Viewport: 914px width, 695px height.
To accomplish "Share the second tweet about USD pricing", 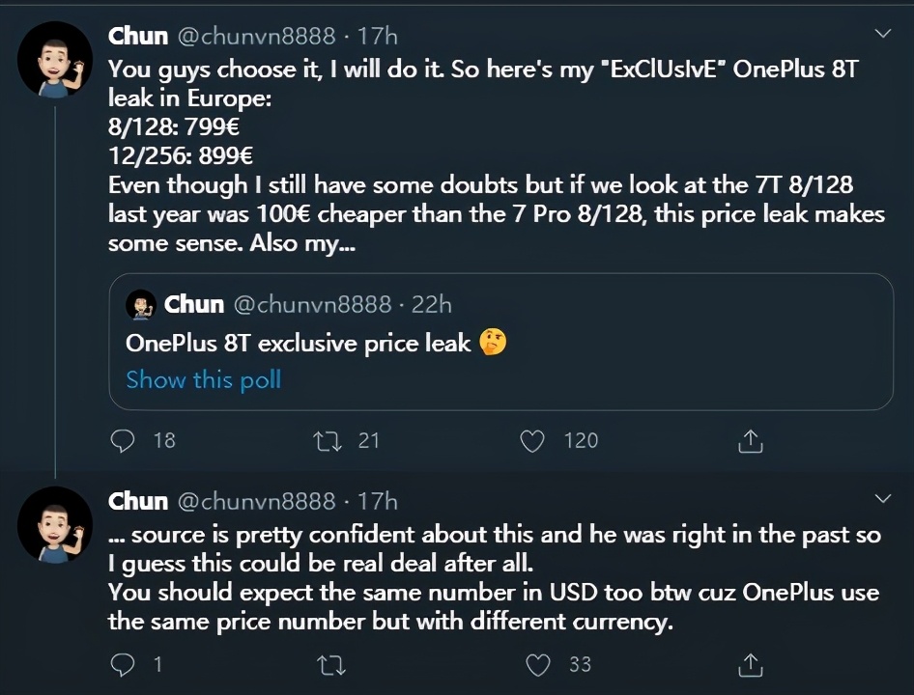I will [751, 665].
